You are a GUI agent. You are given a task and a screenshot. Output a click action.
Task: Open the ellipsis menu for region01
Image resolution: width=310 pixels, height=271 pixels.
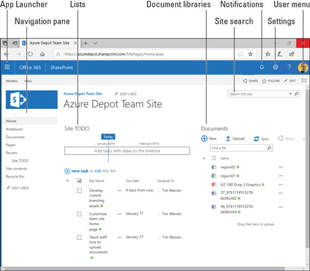point(281,175)
